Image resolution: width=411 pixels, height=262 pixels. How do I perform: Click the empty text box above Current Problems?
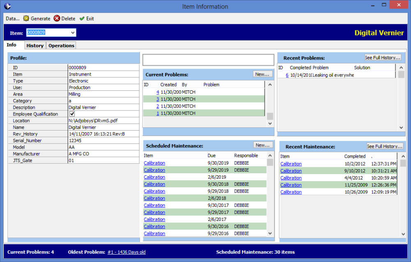[x=208, y=60]
